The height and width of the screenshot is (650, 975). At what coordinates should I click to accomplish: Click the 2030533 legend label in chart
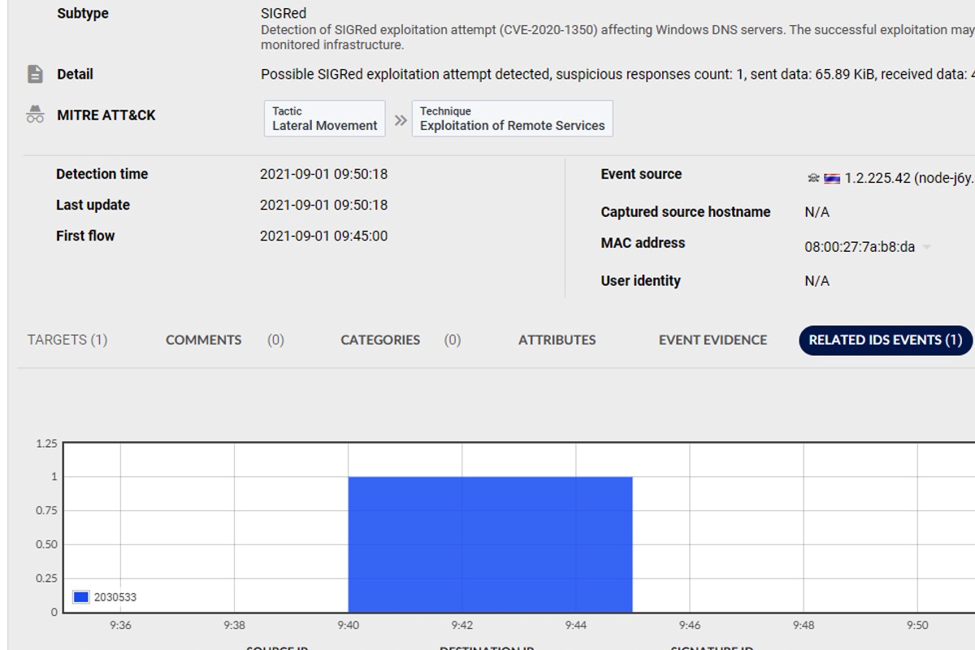pos(115,597)
